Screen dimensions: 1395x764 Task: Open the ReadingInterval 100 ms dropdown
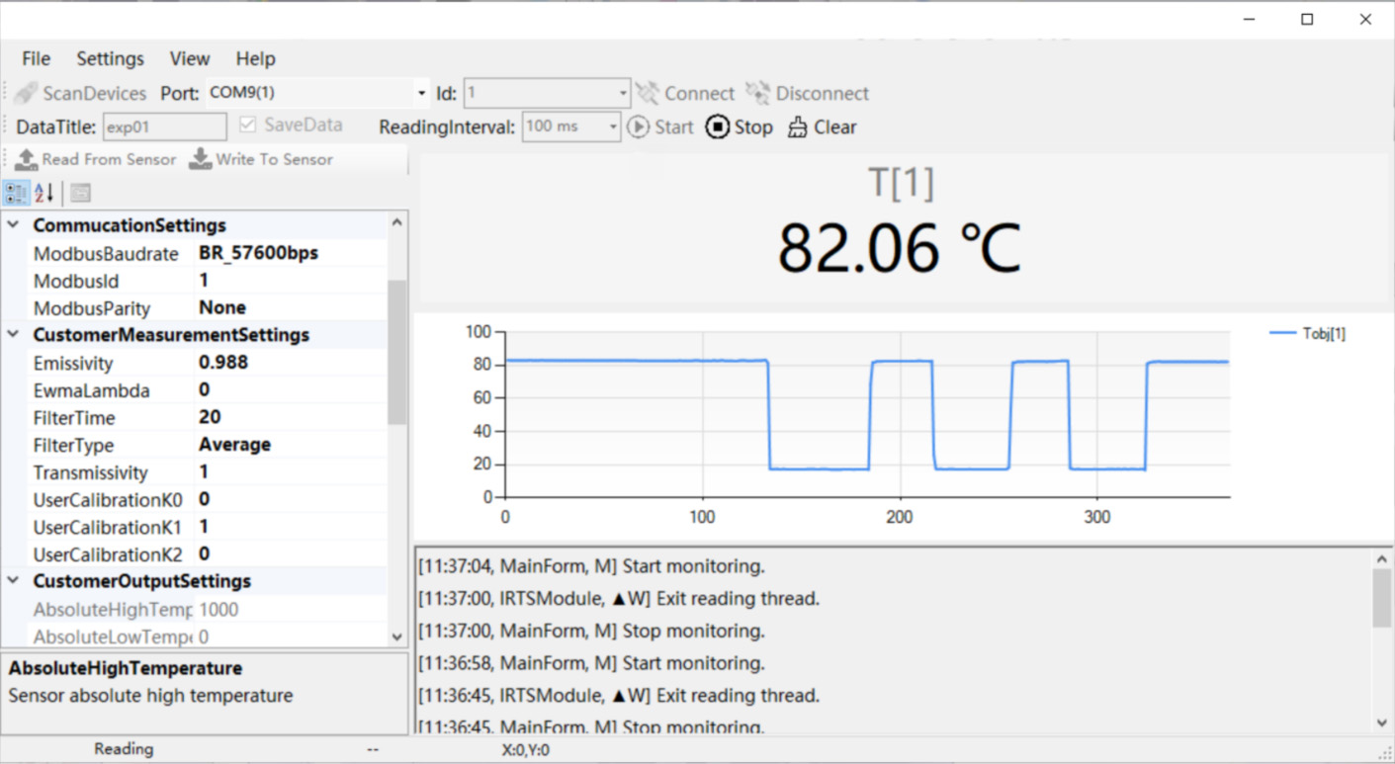pos(613,127)
